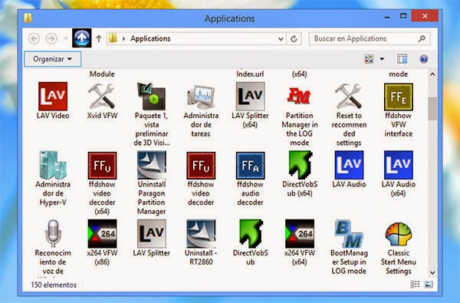Image resolution: width=460 pixels, height=303 pixels.
Task: Open the help question mark button
Action: tap(423, 59)
